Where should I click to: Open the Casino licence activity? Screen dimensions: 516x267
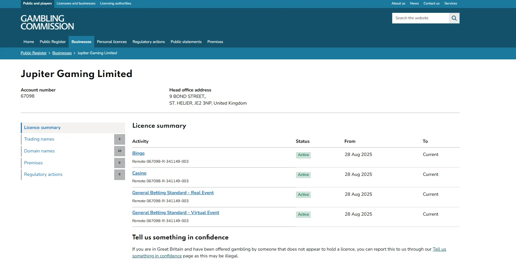[x=140, y=173]
